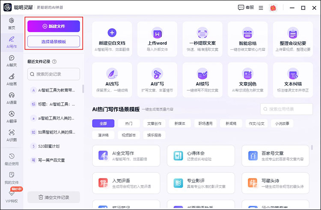Select the 文章创作 category tab

(x=155, y=123)
